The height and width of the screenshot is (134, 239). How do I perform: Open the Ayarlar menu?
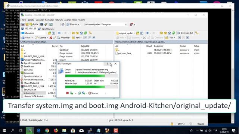coord(68,20)
